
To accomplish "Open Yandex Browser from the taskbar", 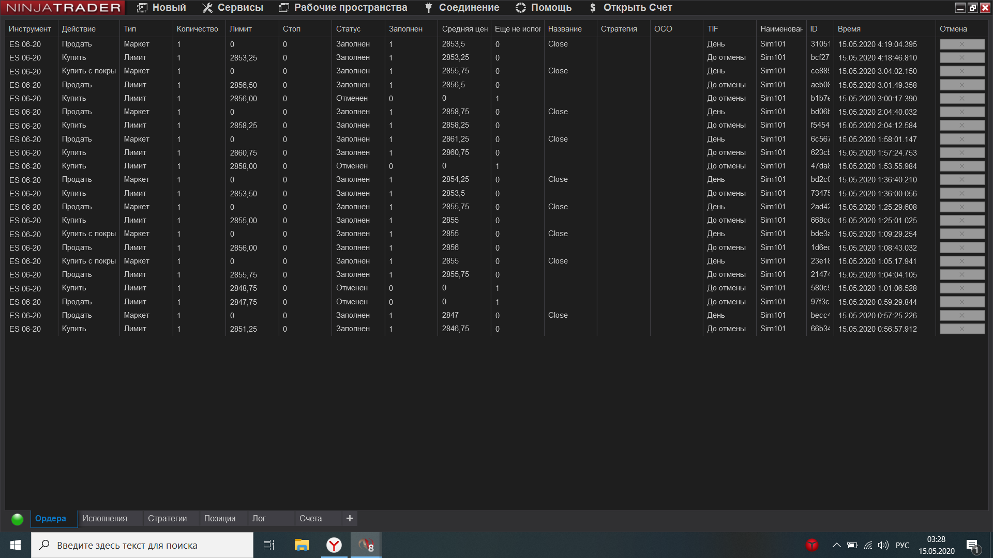I will (334, 545).
